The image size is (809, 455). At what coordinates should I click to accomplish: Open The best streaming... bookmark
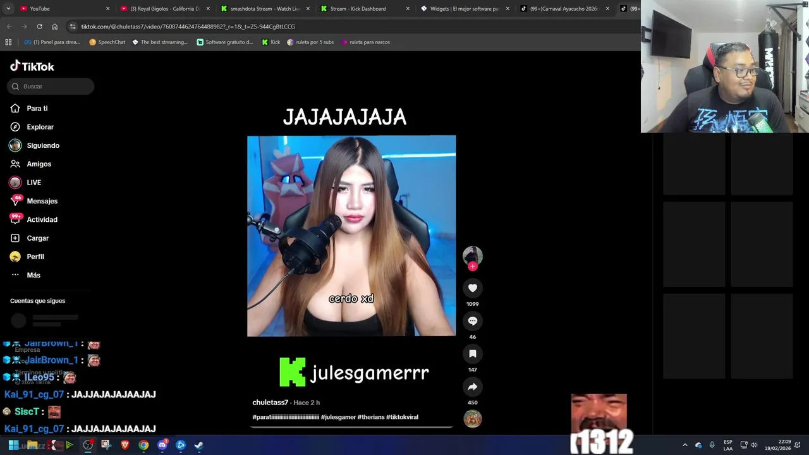click(x=159, y=42)
